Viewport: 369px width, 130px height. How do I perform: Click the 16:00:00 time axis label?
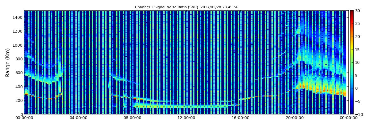point(240,118)
